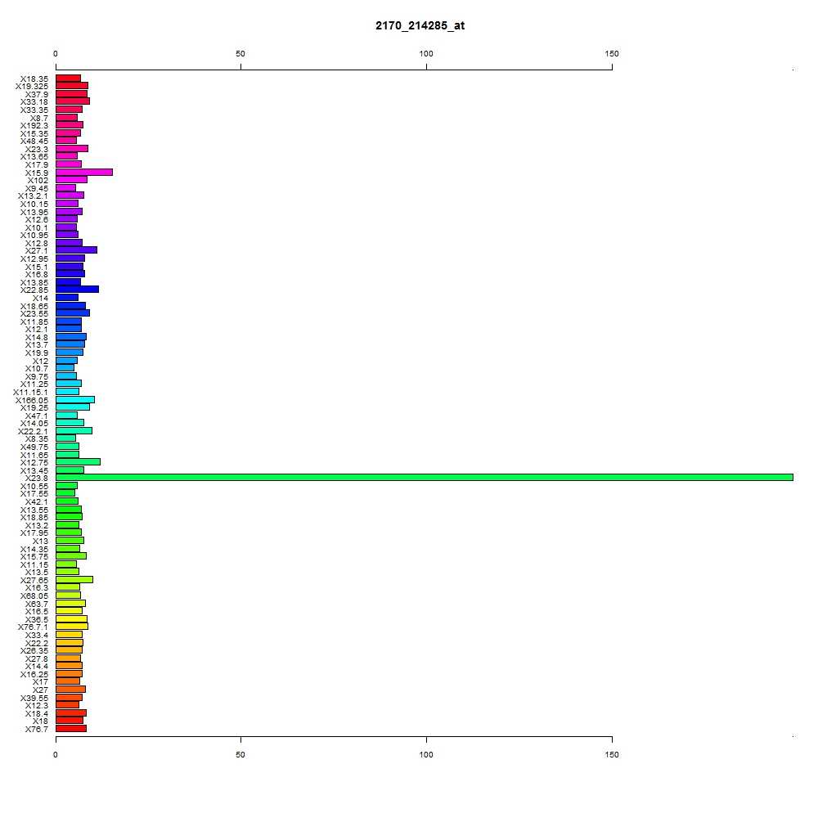Click the label X37.9

pyautogui.click(x=37, y=94)
